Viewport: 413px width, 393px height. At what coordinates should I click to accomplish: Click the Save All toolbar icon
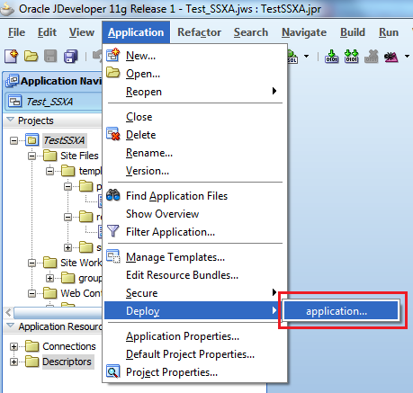71,56
